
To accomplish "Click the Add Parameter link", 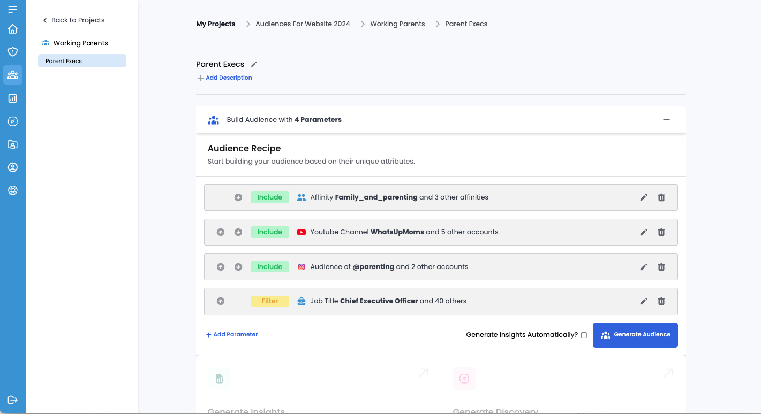I will click(x=232, y=335).
